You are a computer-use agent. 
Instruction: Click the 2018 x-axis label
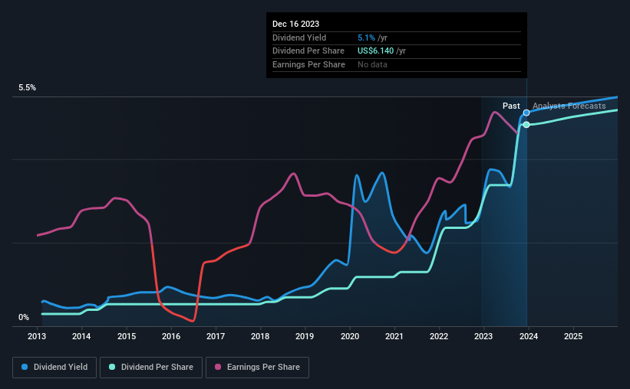click(x=260, y=336)
